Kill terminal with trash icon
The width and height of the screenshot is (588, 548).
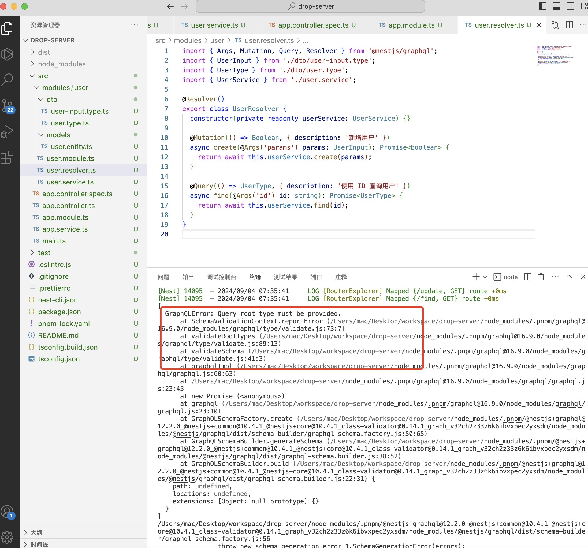coord(541,277)
